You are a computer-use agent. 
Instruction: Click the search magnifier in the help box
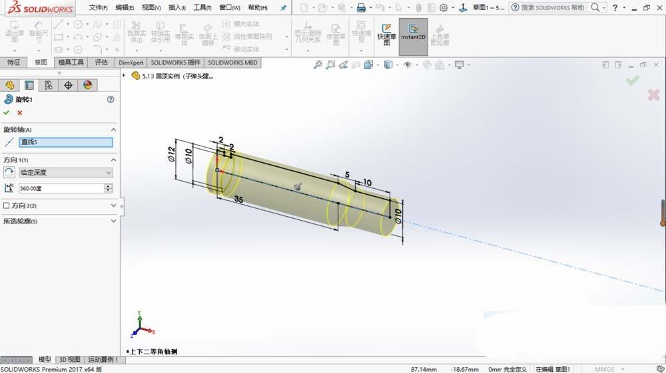[595, 7]
